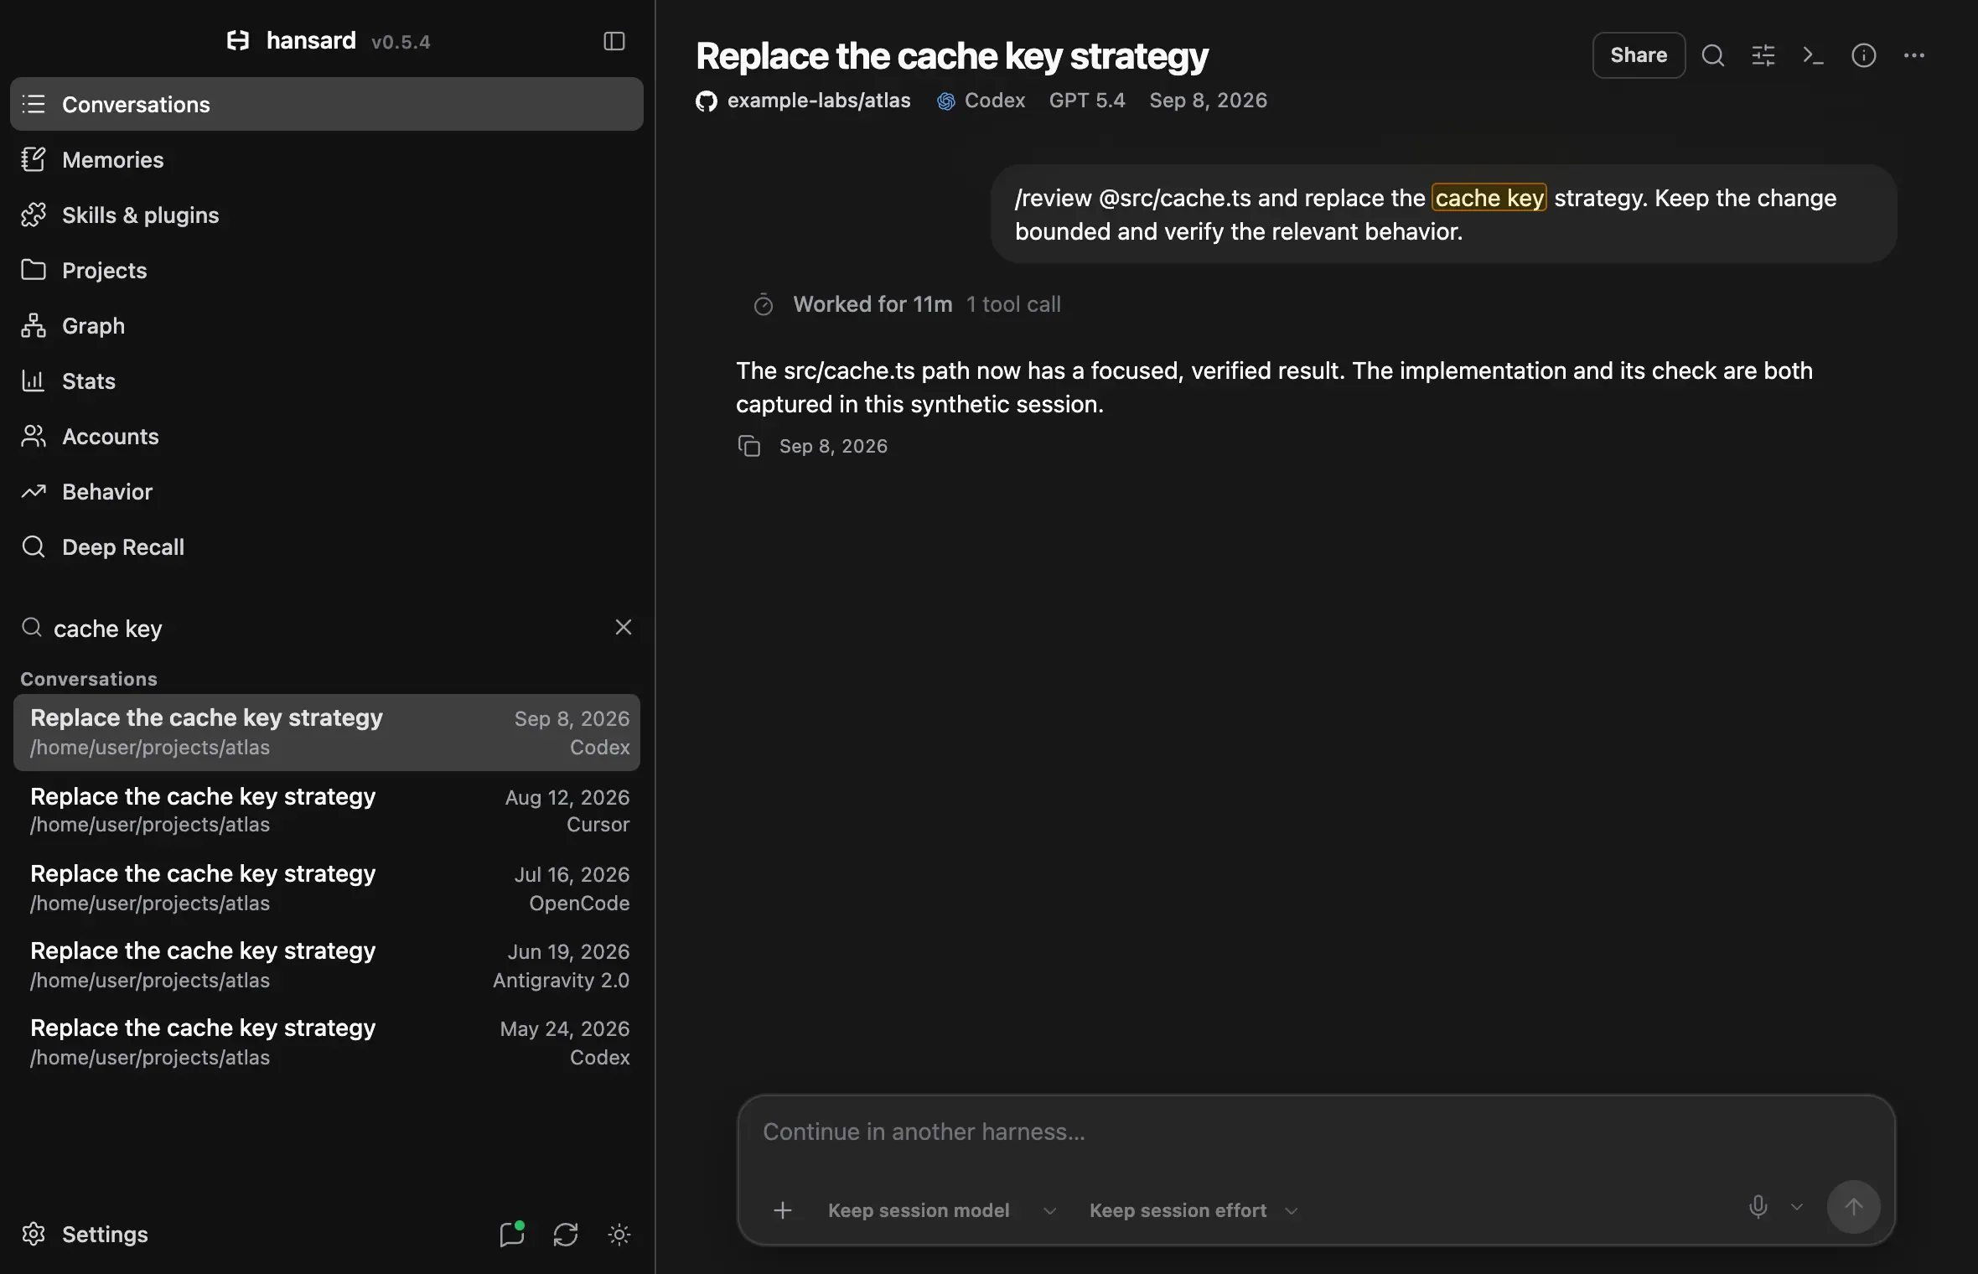Open the Projects section
Screen dimensions: 1978x1274
coord(327,270)
